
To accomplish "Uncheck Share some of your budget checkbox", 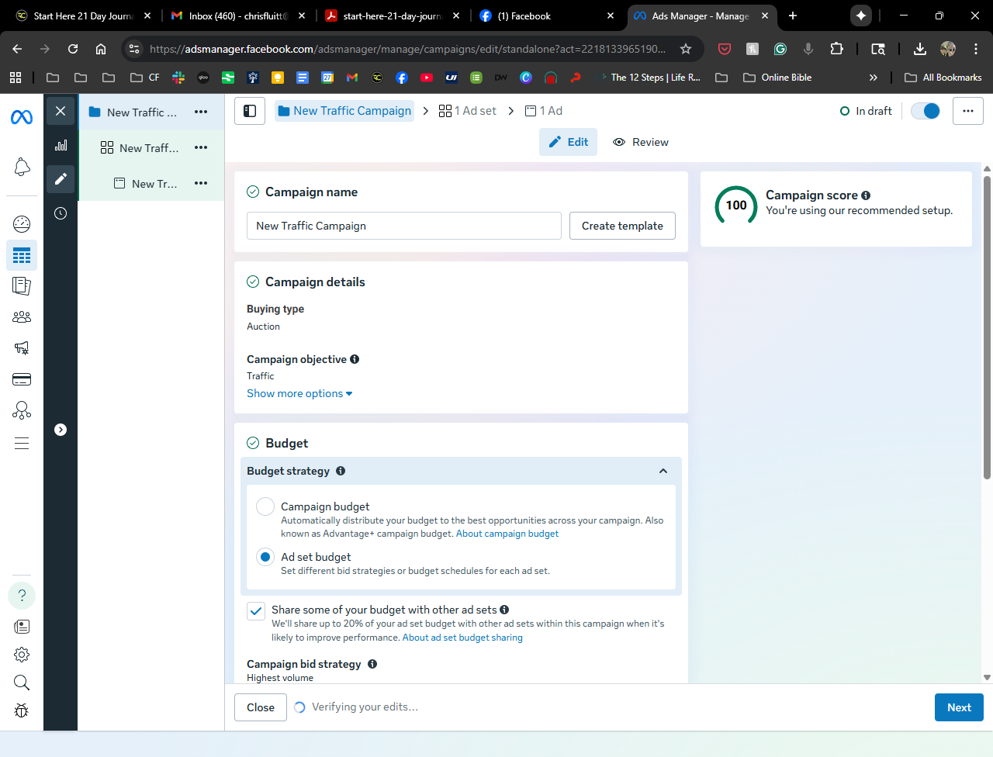I will pos(256,610).
